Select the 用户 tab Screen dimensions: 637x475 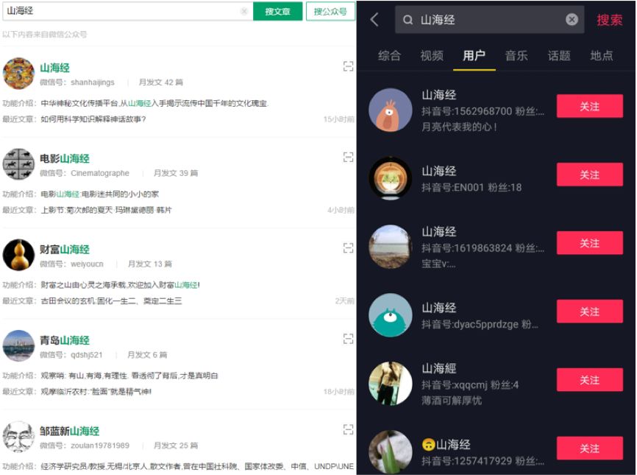pyautogui.click(x=474, y=55)
